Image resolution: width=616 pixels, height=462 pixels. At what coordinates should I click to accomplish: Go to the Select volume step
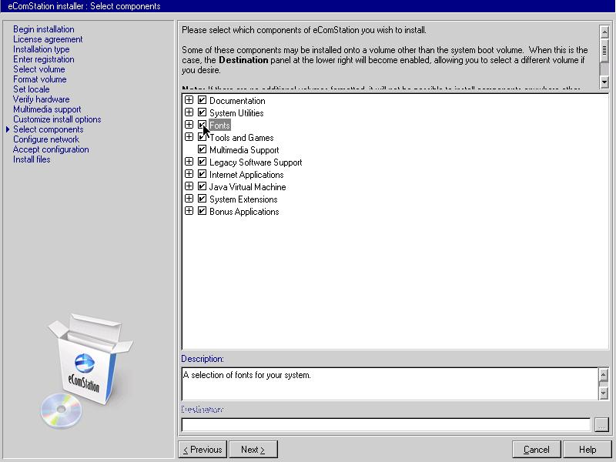[x=39, y=69]
